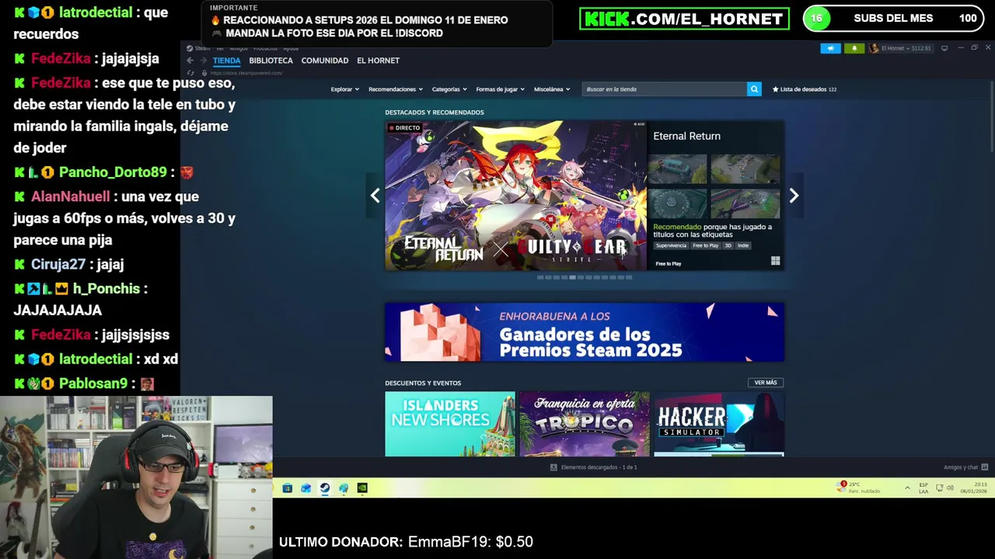Open the Tropico franchise sale card
The height and width of the screenshot is (559, 995).
pos(585,424)
